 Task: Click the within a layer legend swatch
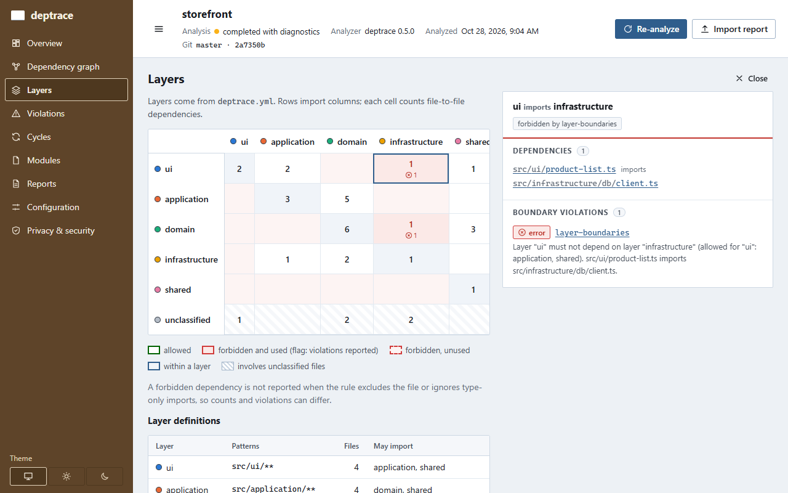(x=154, y=366)
